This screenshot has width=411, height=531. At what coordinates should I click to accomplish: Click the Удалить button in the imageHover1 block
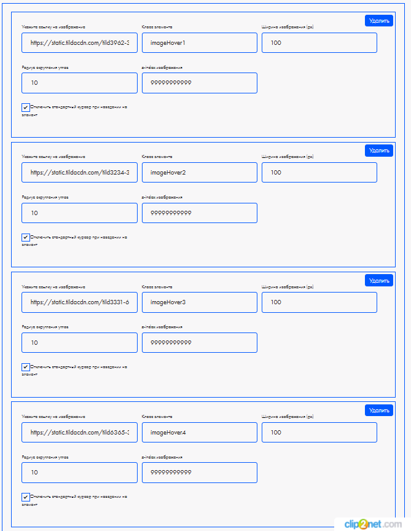(x=378, y=21)
